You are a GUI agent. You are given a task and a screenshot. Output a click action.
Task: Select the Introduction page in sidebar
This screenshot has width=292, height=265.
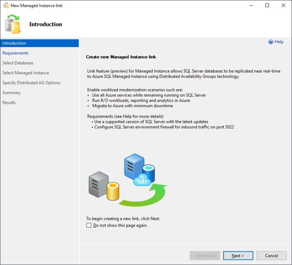[14, 43]
